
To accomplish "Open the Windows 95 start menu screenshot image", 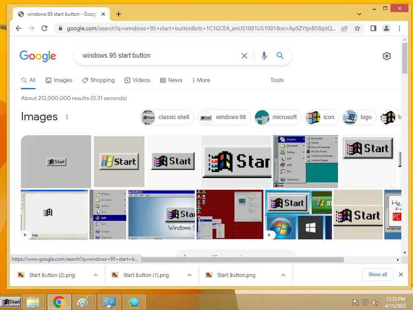I will (x=306, y=161).
